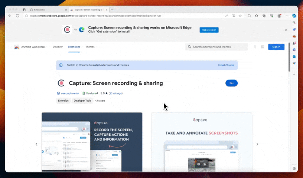The width and height of the screenshot is (303, 178).
Task: Open the Edge sidebar search icon
Action: [294, 23]
